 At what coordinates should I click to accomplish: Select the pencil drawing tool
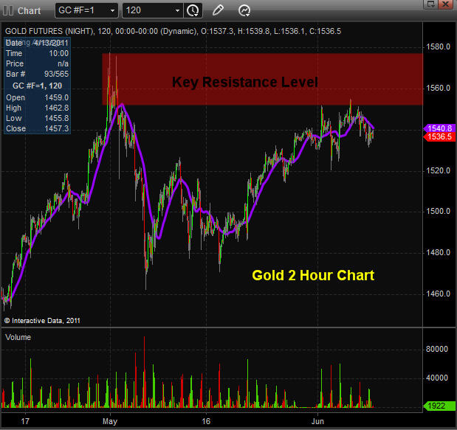coord(218,10)
